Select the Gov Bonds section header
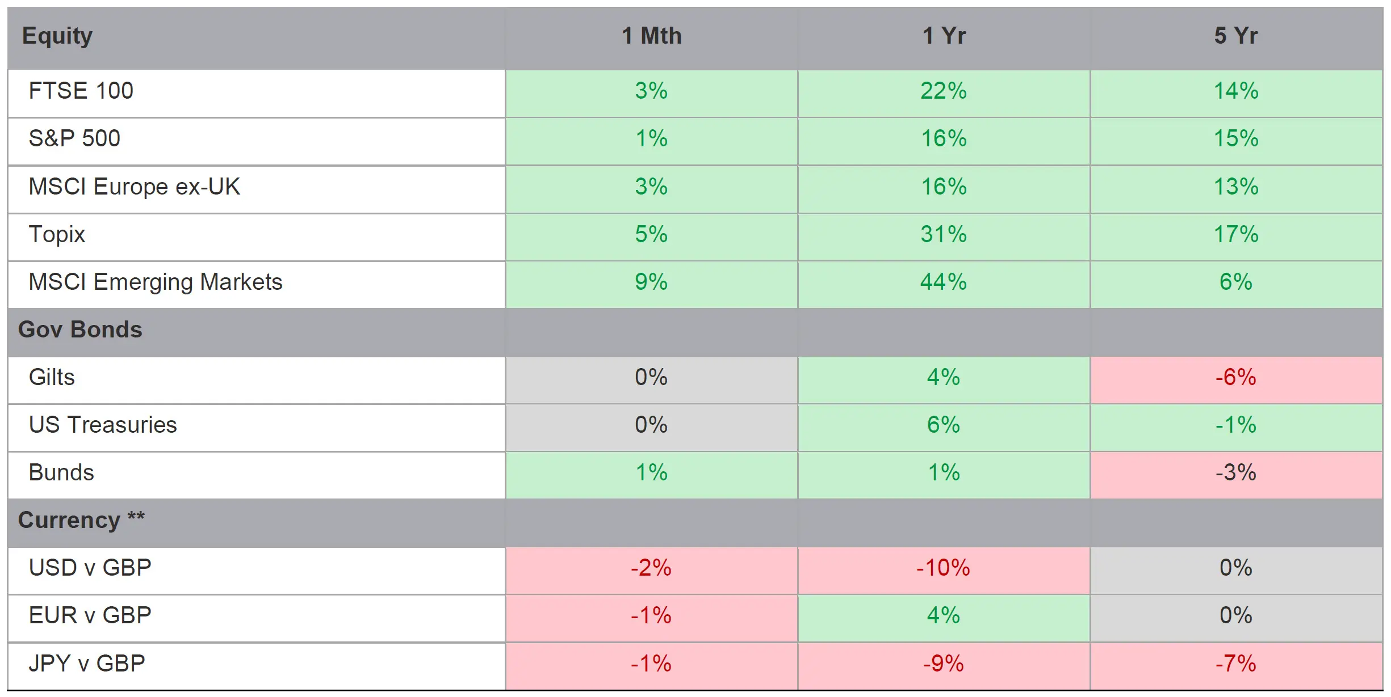The width and height of the screenshot is (1391, 697). (x=80, y=330)
